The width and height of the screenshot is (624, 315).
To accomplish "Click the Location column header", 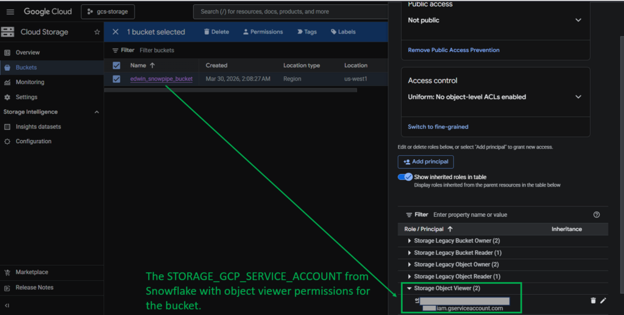I will point(356,65).
